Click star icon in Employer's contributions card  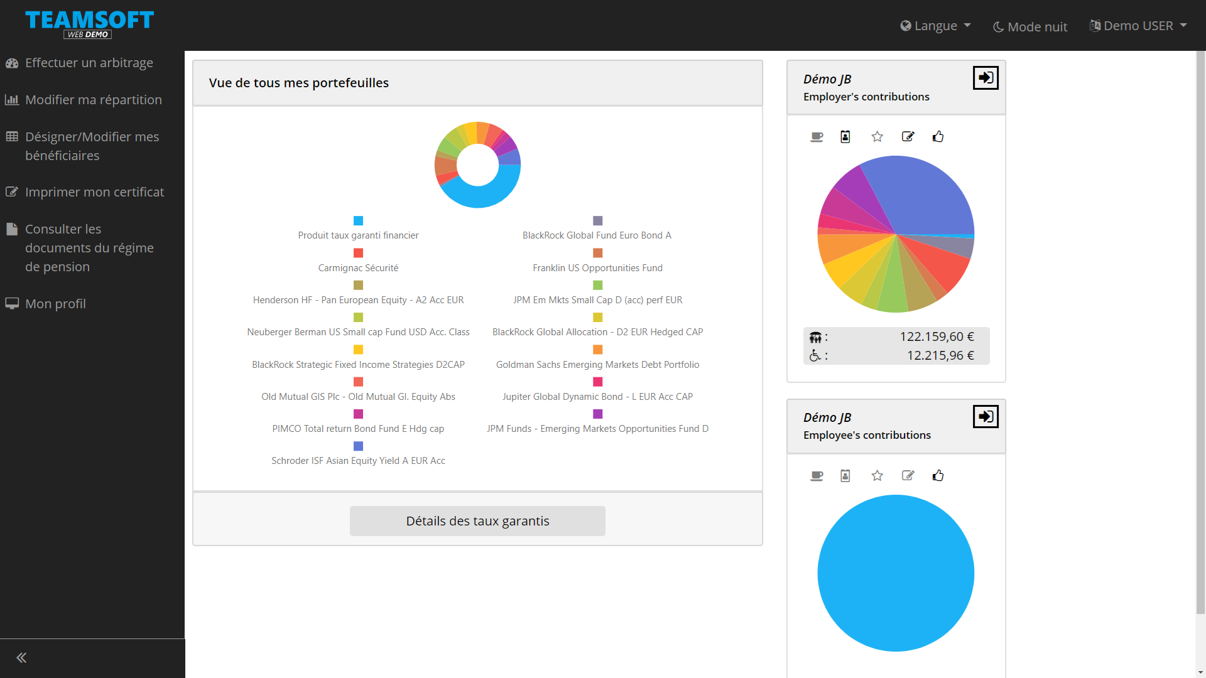pos(877,137)
